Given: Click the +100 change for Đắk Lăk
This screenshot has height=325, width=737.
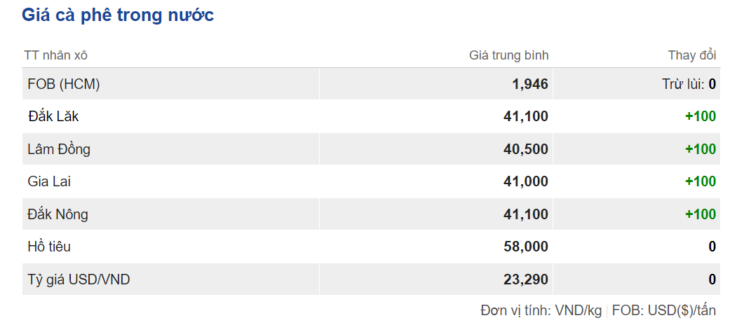Looking at the screenshot, I should [x=701, y=116].
